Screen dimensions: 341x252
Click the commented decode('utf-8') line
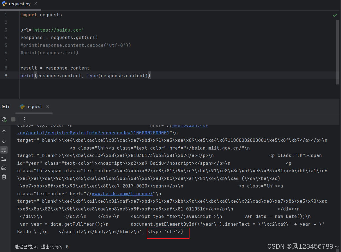pos(76,45)
